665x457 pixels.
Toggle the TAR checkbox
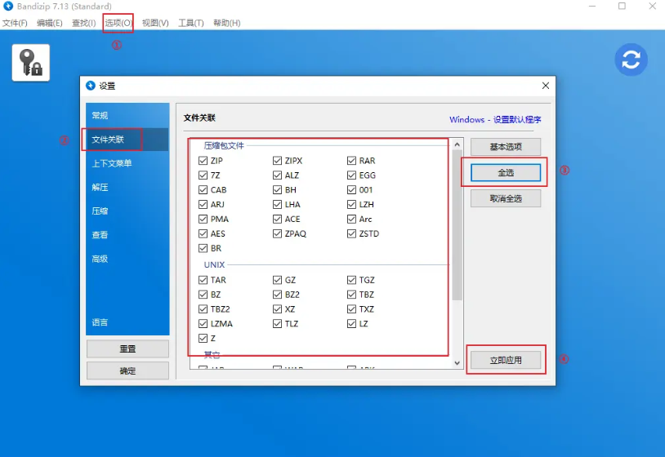(203, 280)
